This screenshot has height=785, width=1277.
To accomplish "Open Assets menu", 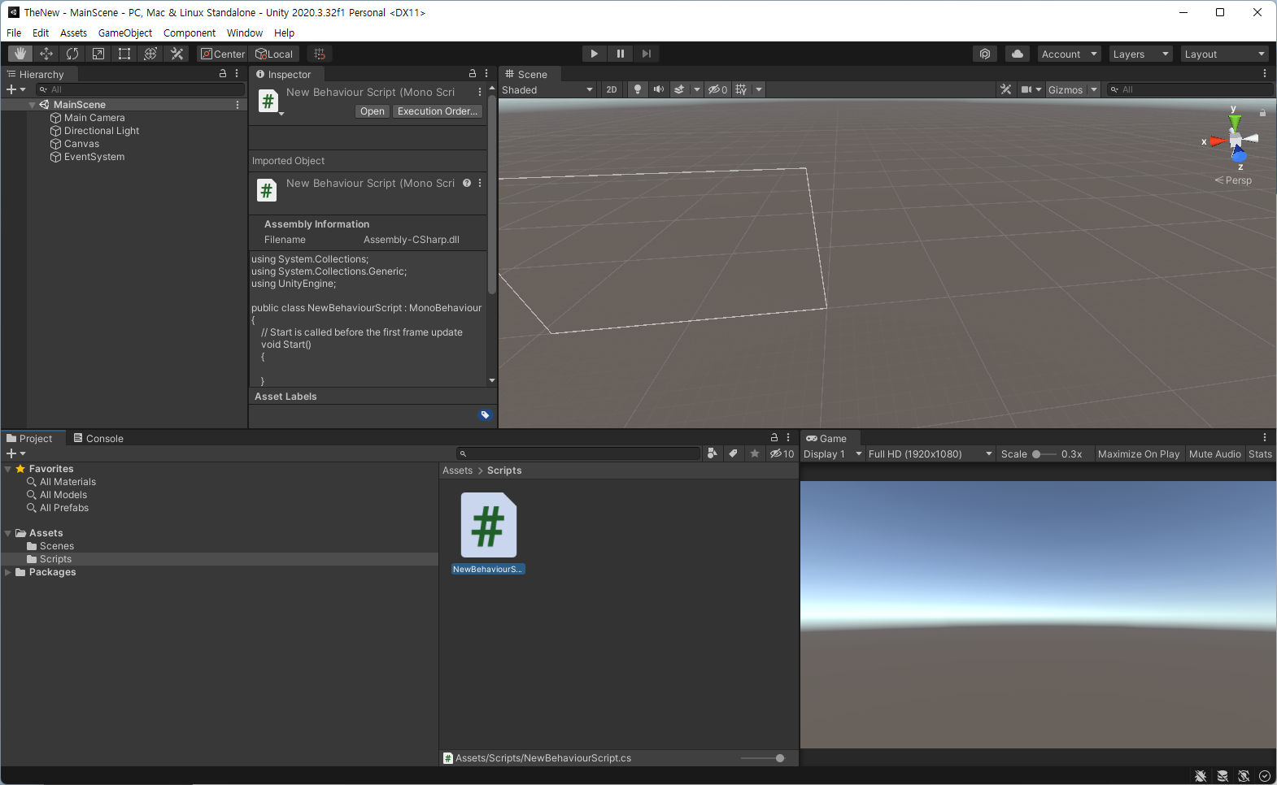I will point(73,33).
